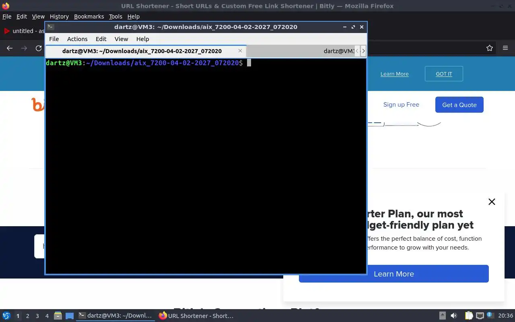Open the Firefox Edit menu
Image resolution: width=515 pixels, height=322 pixels.
(x=21, y=17)
